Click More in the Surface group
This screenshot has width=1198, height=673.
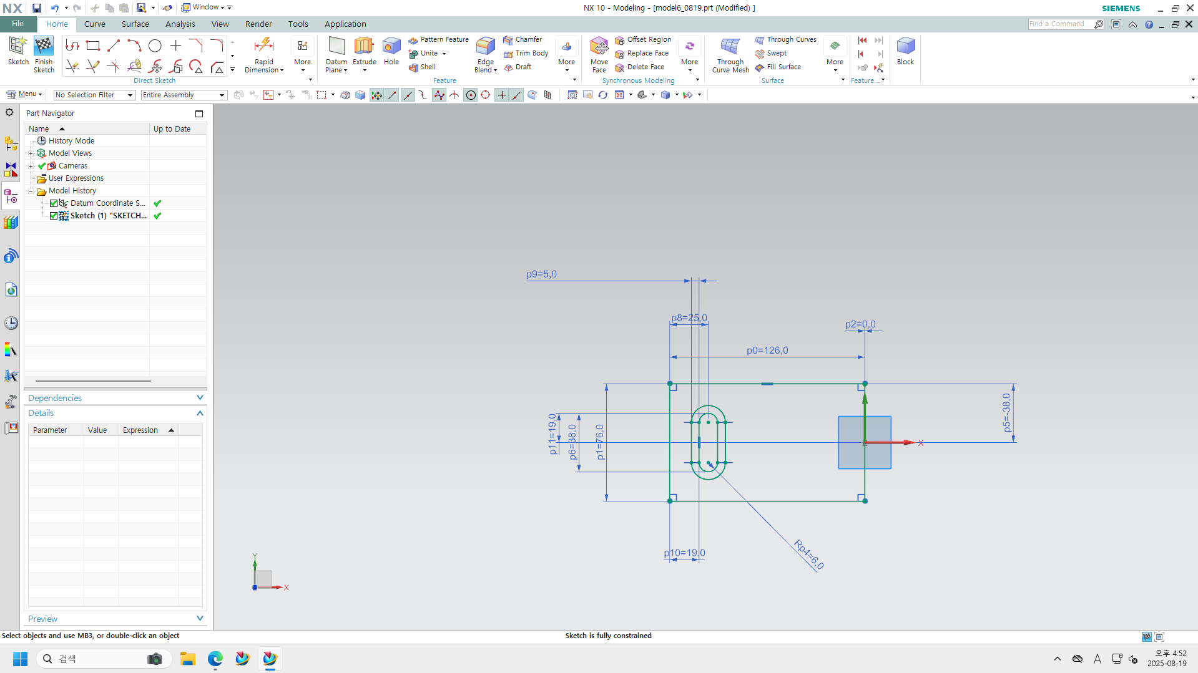tap(835, 55)
